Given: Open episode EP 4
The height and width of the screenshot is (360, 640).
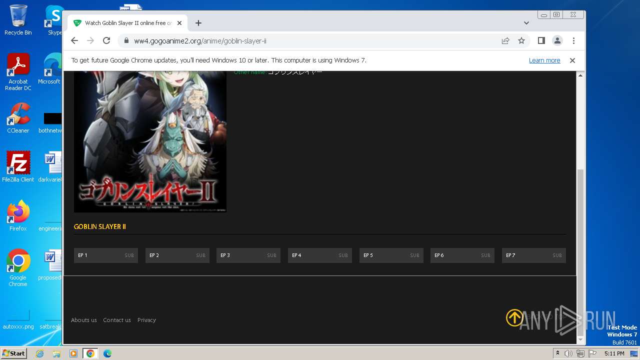Looking at the screenshot, I should (x=320, y=255).
